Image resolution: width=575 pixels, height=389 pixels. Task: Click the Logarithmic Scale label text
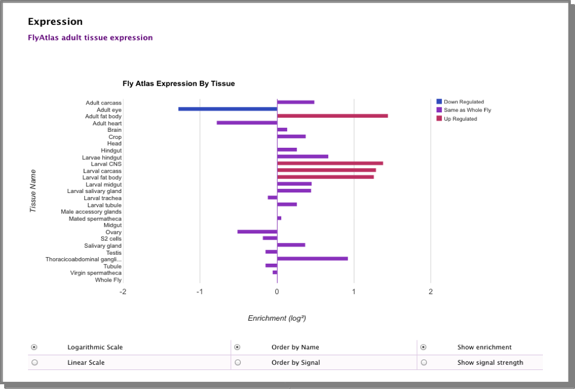pyautogui.click(x=95, y=347)
